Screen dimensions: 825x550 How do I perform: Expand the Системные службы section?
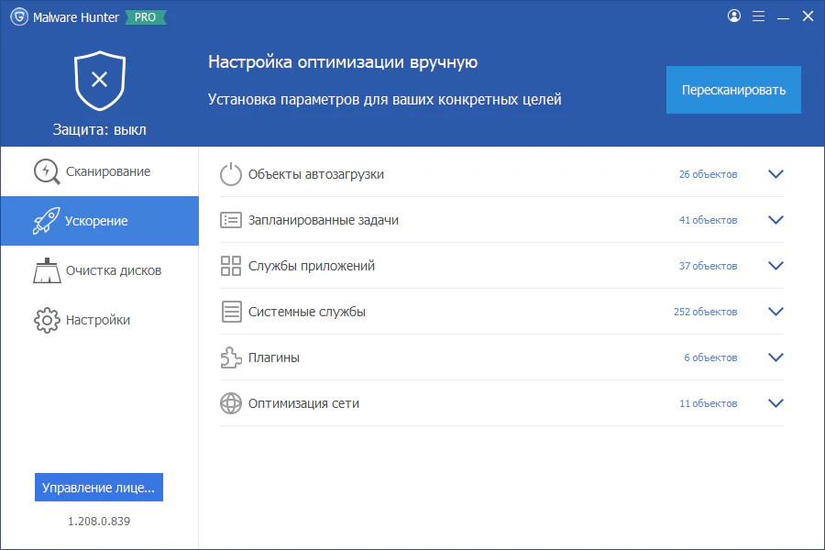[775, 311]
